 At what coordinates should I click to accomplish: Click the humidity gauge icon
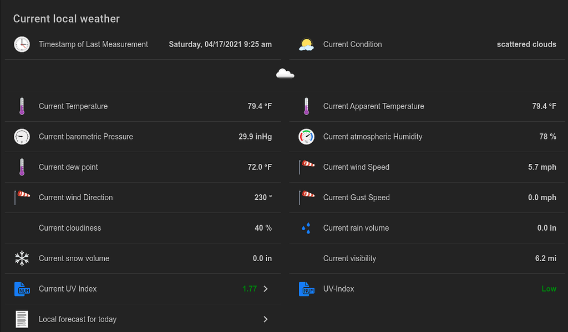coord(306,137)
